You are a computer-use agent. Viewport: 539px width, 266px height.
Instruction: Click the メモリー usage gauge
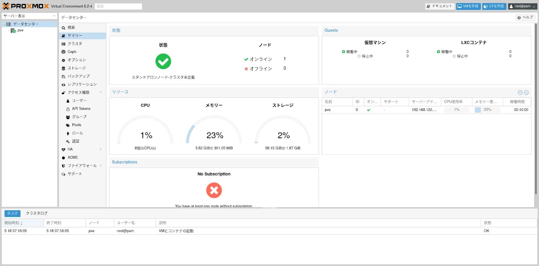point(214,129)
